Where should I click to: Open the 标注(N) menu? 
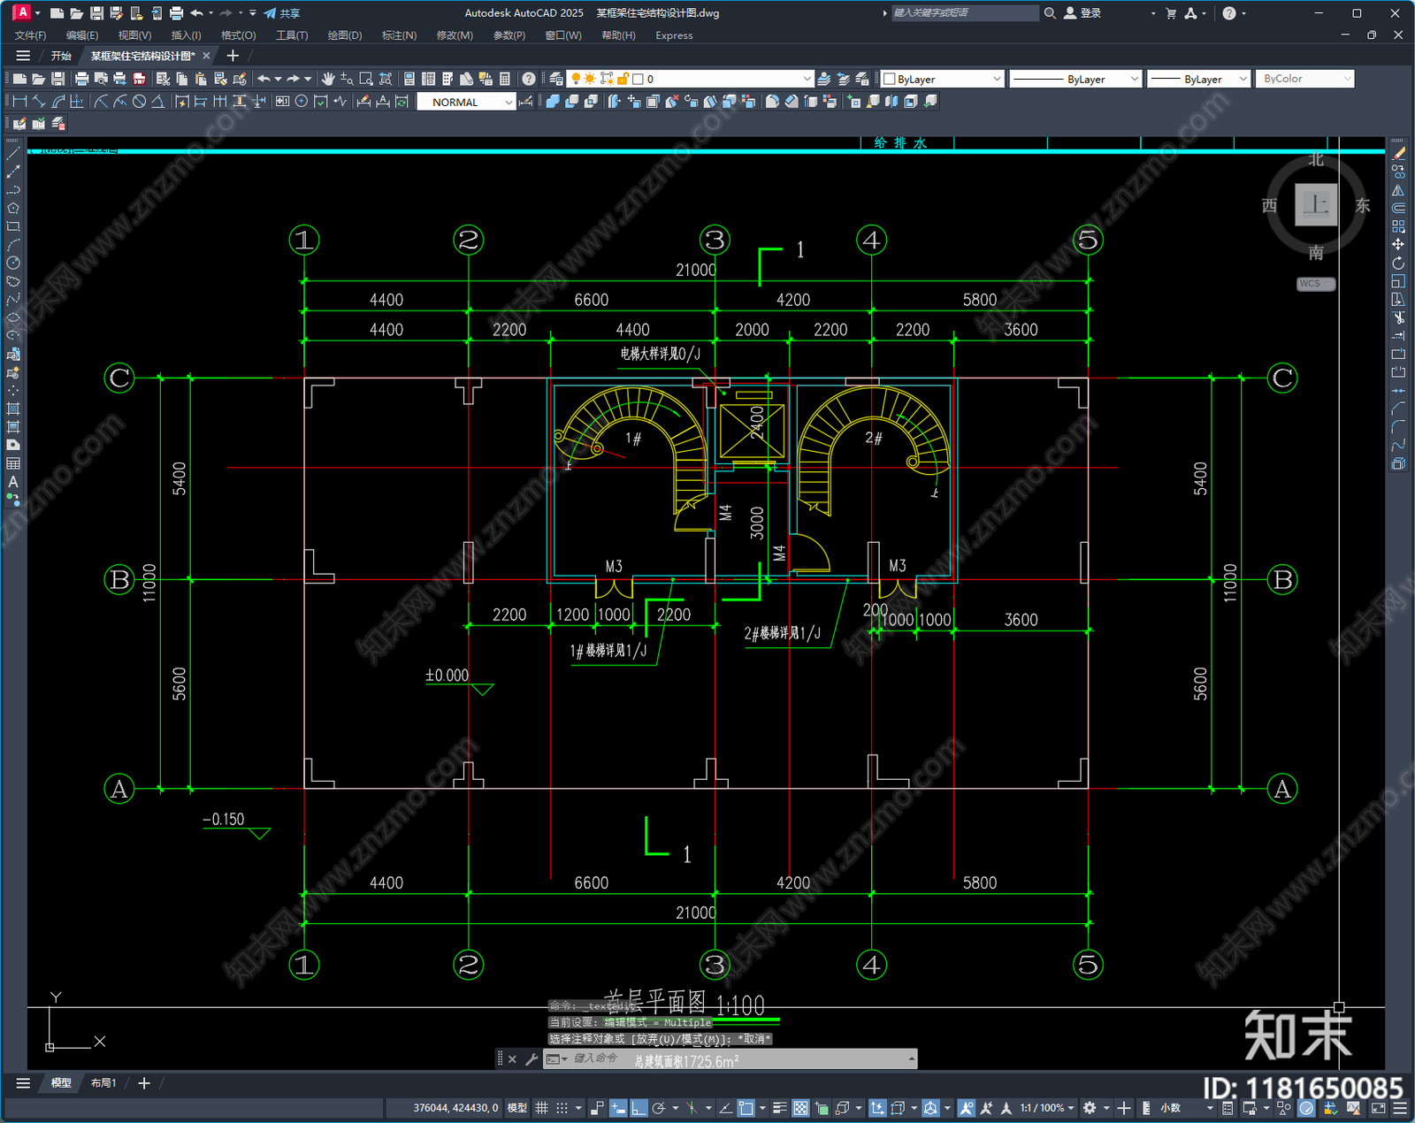click(399, 35)
